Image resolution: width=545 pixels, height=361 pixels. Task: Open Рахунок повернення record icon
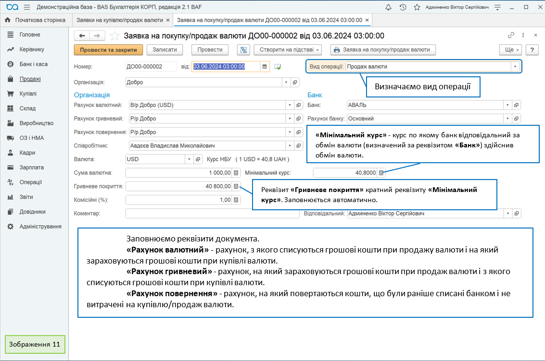[298, 132]
